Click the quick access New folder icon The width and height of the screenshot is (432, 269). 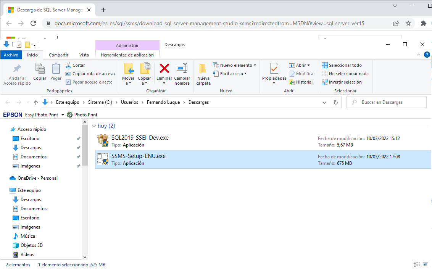click(x=27, y=45)
